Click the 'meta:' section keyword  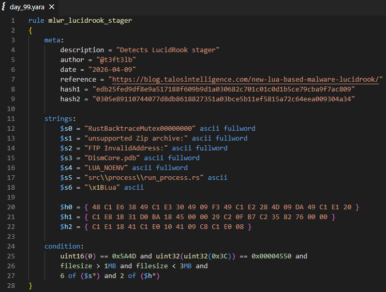pos(54,40)
